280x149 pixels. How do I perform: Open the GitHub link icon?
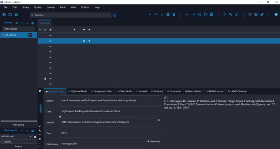point(250,15)
